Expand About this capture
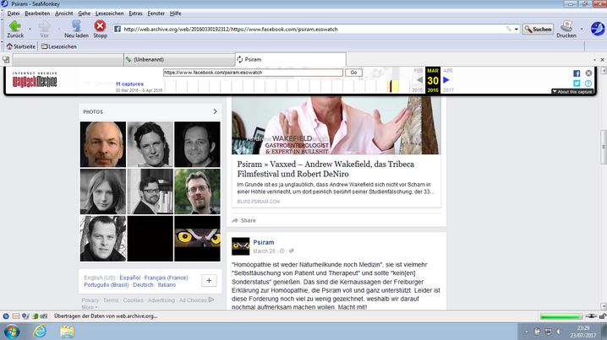Image resolution: width=607 pixels, height=340 pixels. [572, 92]
